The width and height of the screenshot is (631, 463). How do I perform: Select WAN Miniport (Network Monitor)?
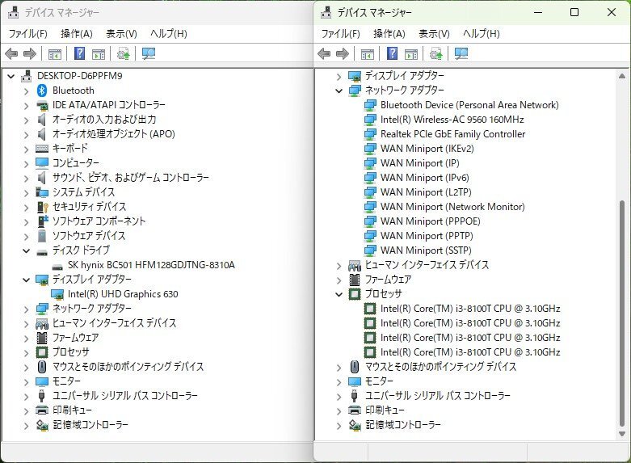pos(452,207)
